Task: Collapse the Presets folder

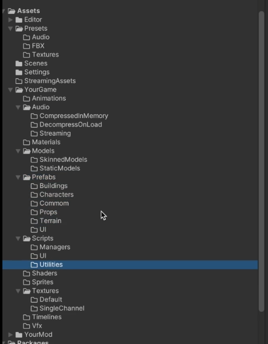Action: point(11,28)
